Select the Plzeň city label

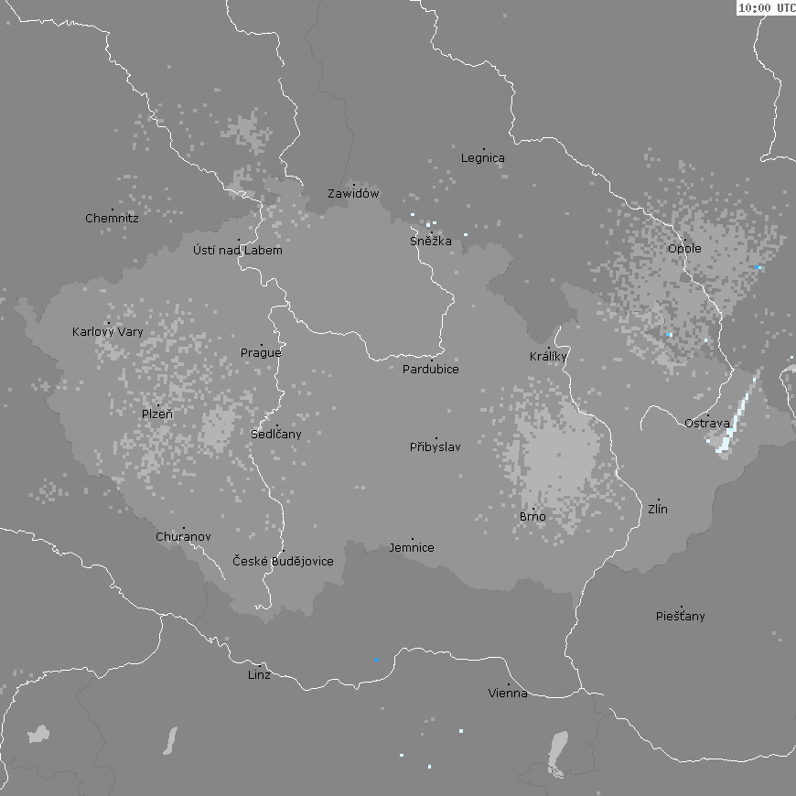tap(156, 414)
